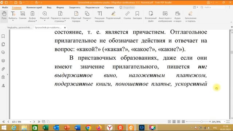Click the Снимок snapshot tool
The height and width of the screenshot is (131, 233).
(23, 15)
